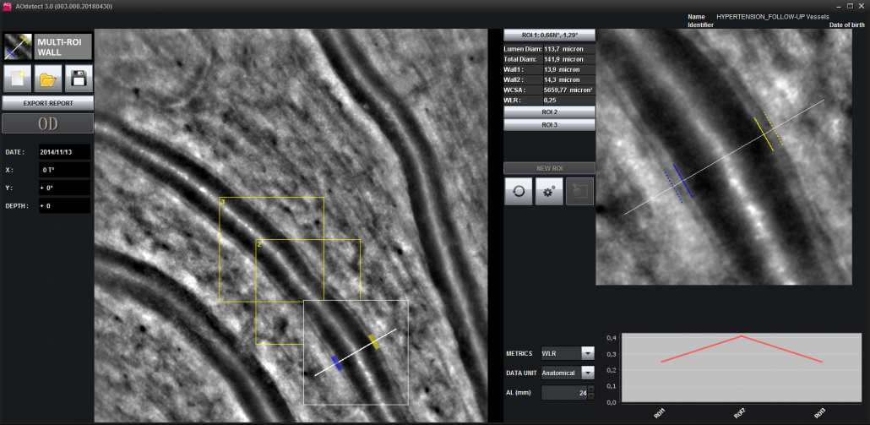Save with the floppy disk icon
Screen dimensions: 870x425
(x=79, y=79)
